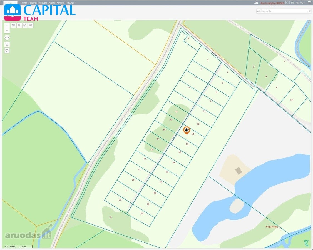The image size is (313, 250).
Task: Click Prisijungti to log in
Action: pyautogui.click(x=70, y=3)
